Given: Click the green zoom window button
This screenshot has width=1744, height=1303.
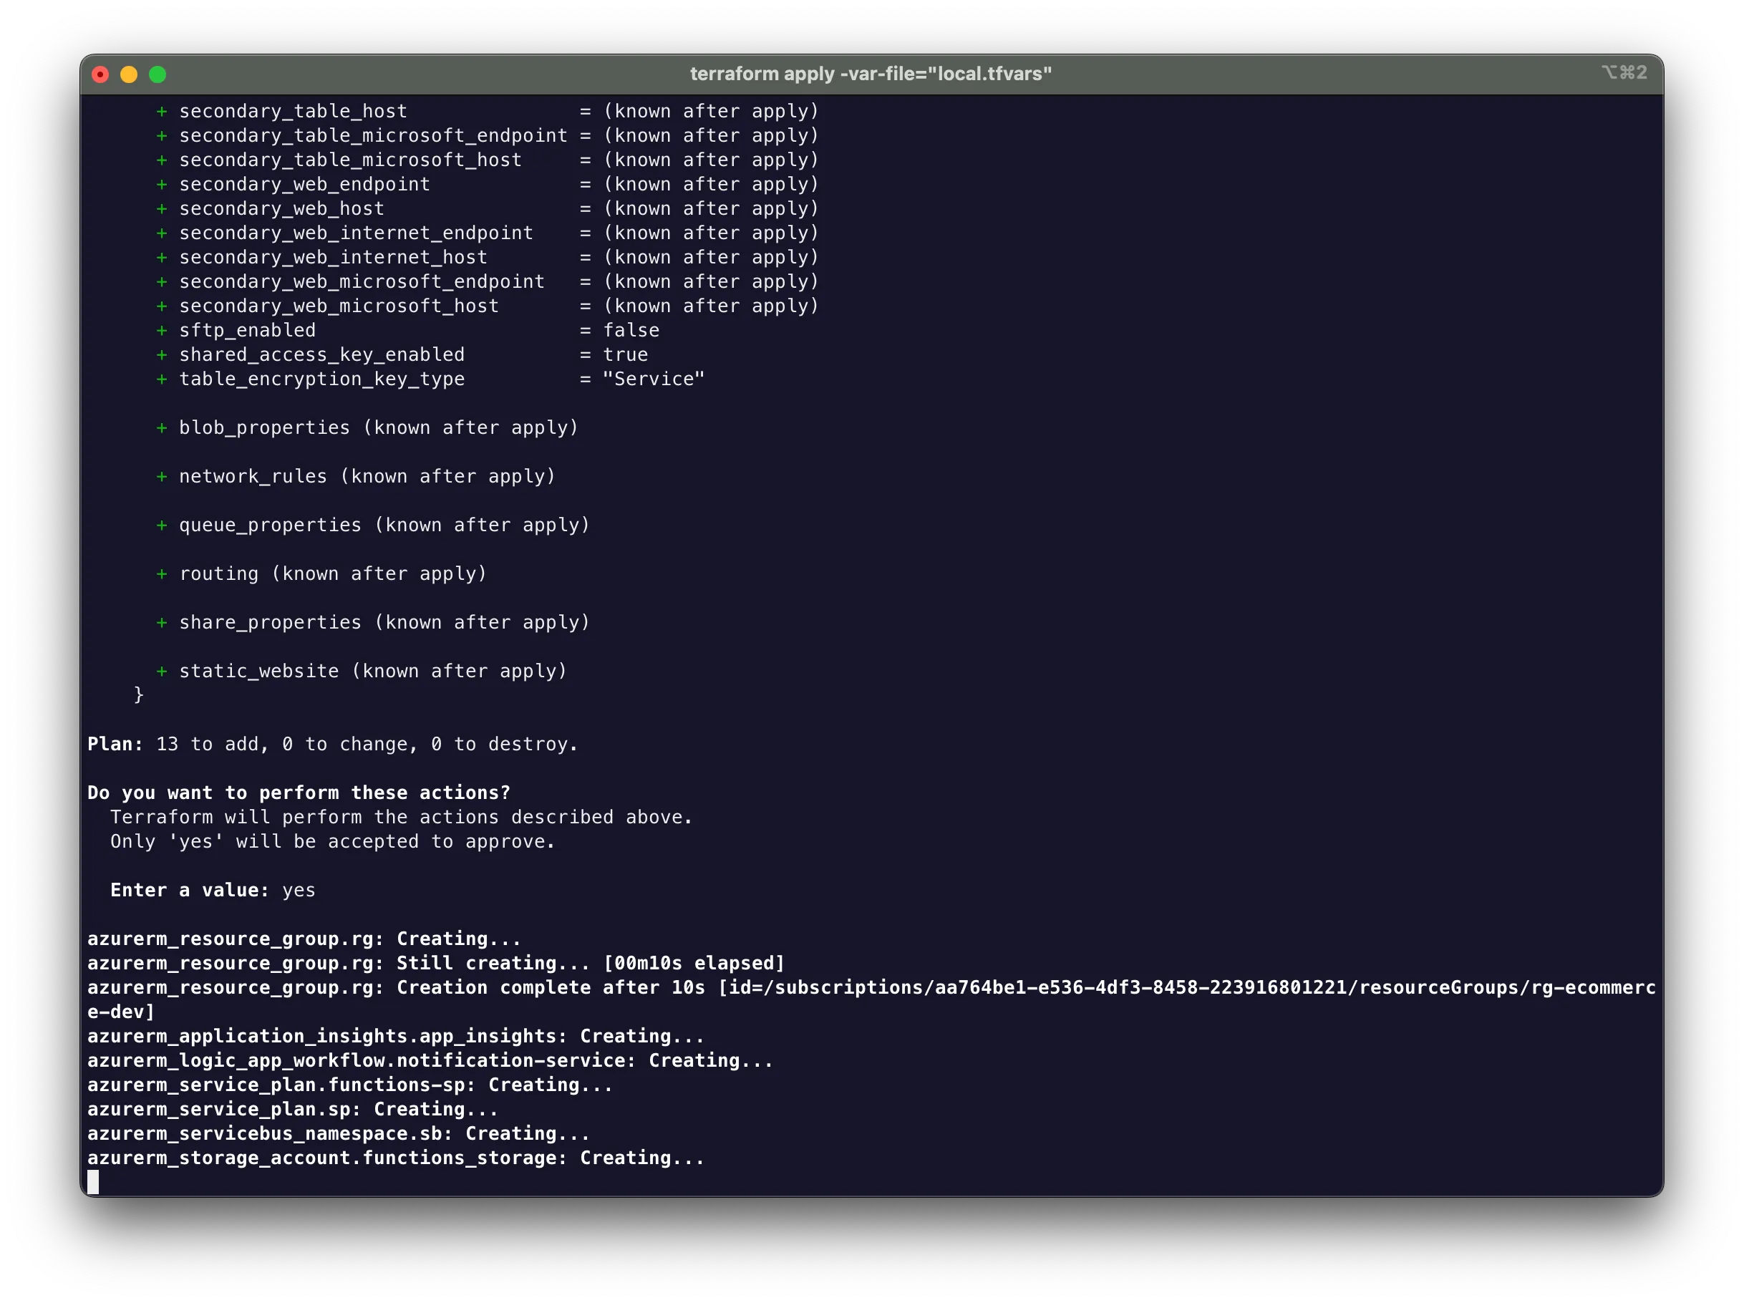Looking at the screenshot, I should 158,74.
